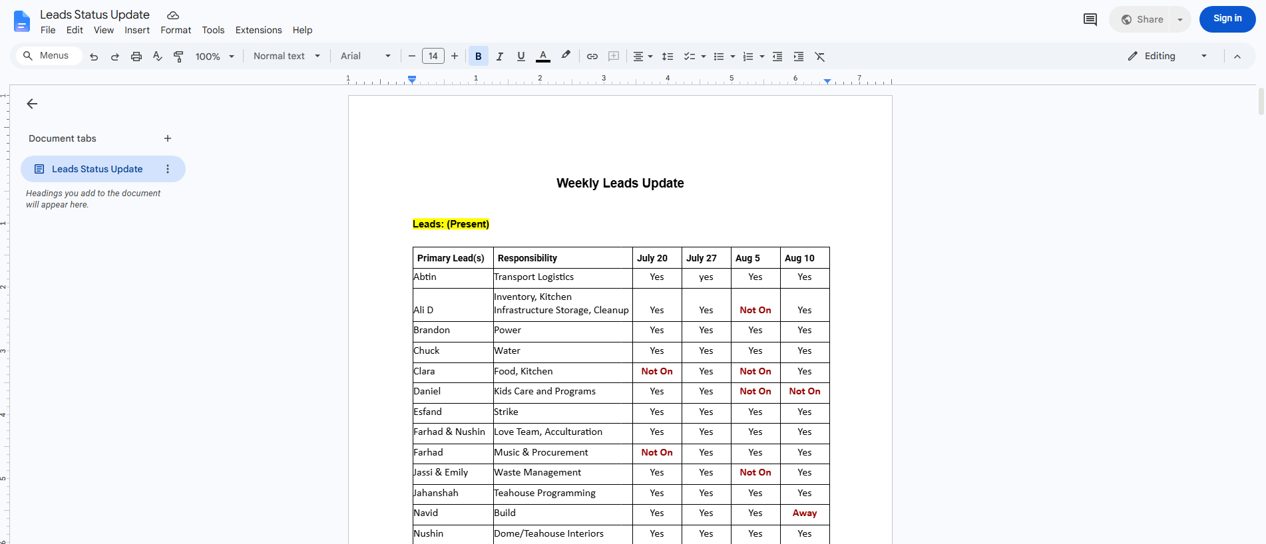Toggle bold formatting

(x=479, y=57)
